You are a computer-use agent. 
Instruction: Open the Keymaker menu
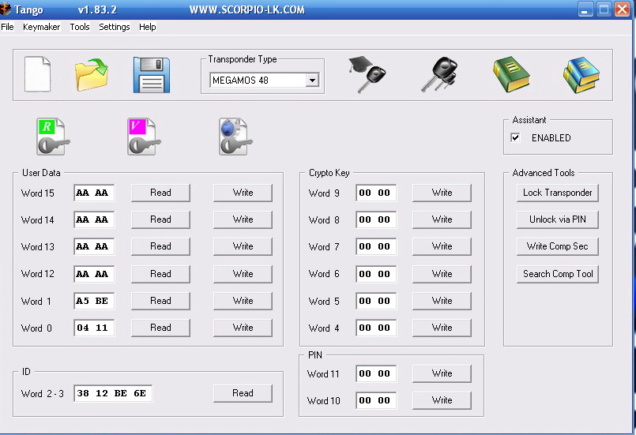coord(41,27)
